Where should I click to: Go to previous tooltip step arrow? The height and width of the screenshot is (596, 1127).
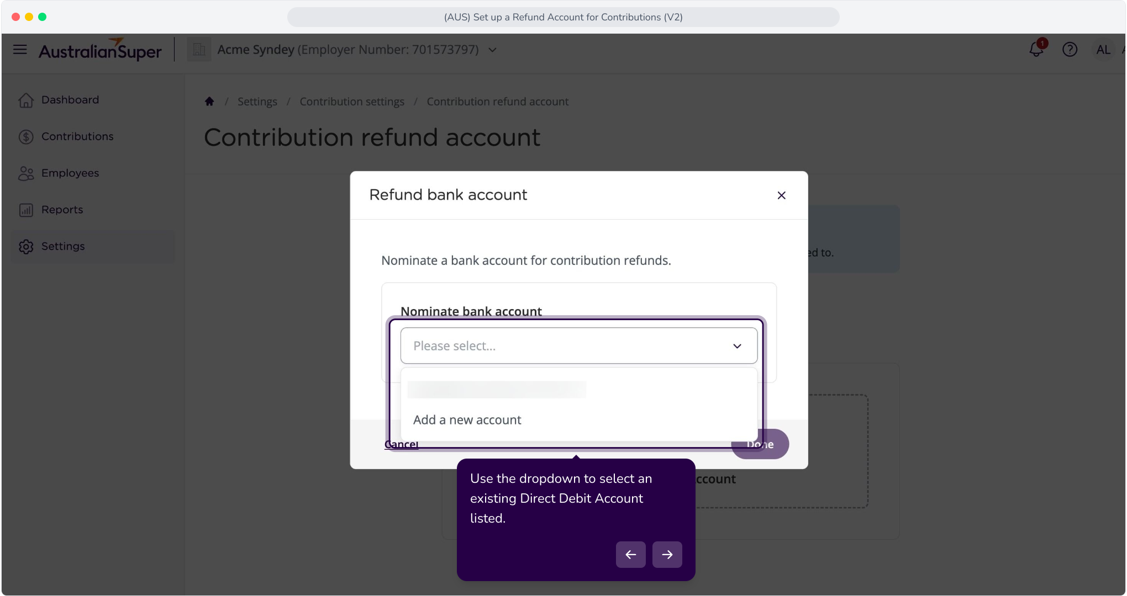coord(631,555)
